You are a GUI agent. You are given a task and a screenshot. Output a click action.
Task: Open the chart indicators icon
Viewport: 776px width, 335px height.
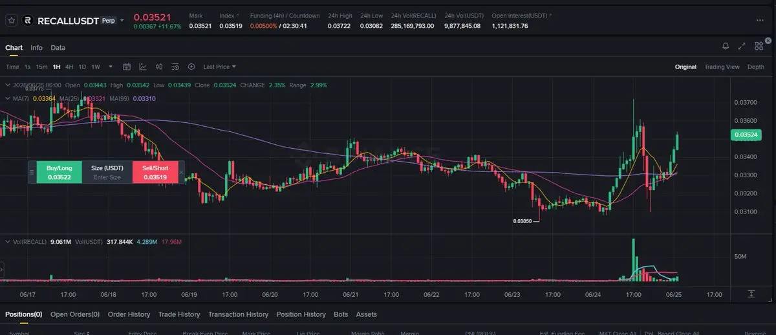(142, 67)
